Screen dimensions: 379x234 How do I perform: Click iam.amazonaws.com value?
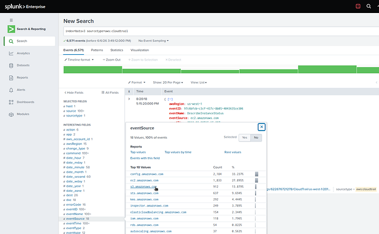click(145, 218)
